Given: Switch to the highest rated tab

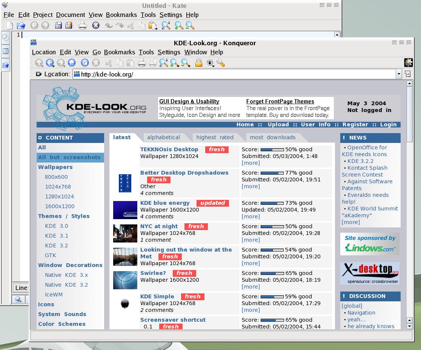Looking at the screenshot, I should [x=215, y=137].
